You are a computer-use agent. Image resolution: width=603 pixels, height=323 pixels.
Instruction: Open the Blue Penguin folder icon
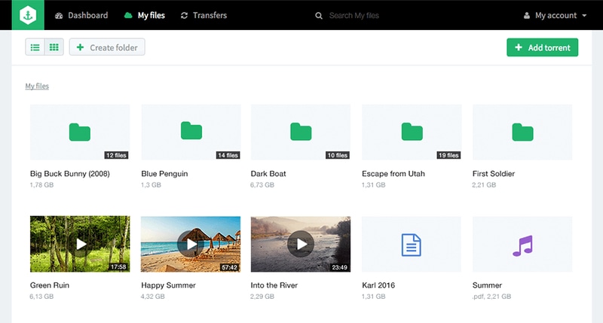(x=191, y=132)
